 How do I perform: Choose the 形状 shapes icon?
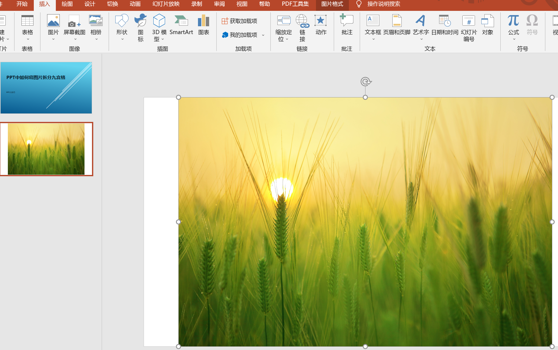click(x=122, y=21)
